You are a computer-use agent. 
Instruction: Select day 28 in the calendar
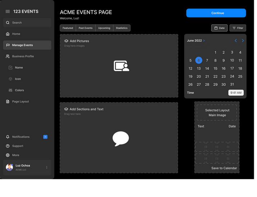[207, 85]
